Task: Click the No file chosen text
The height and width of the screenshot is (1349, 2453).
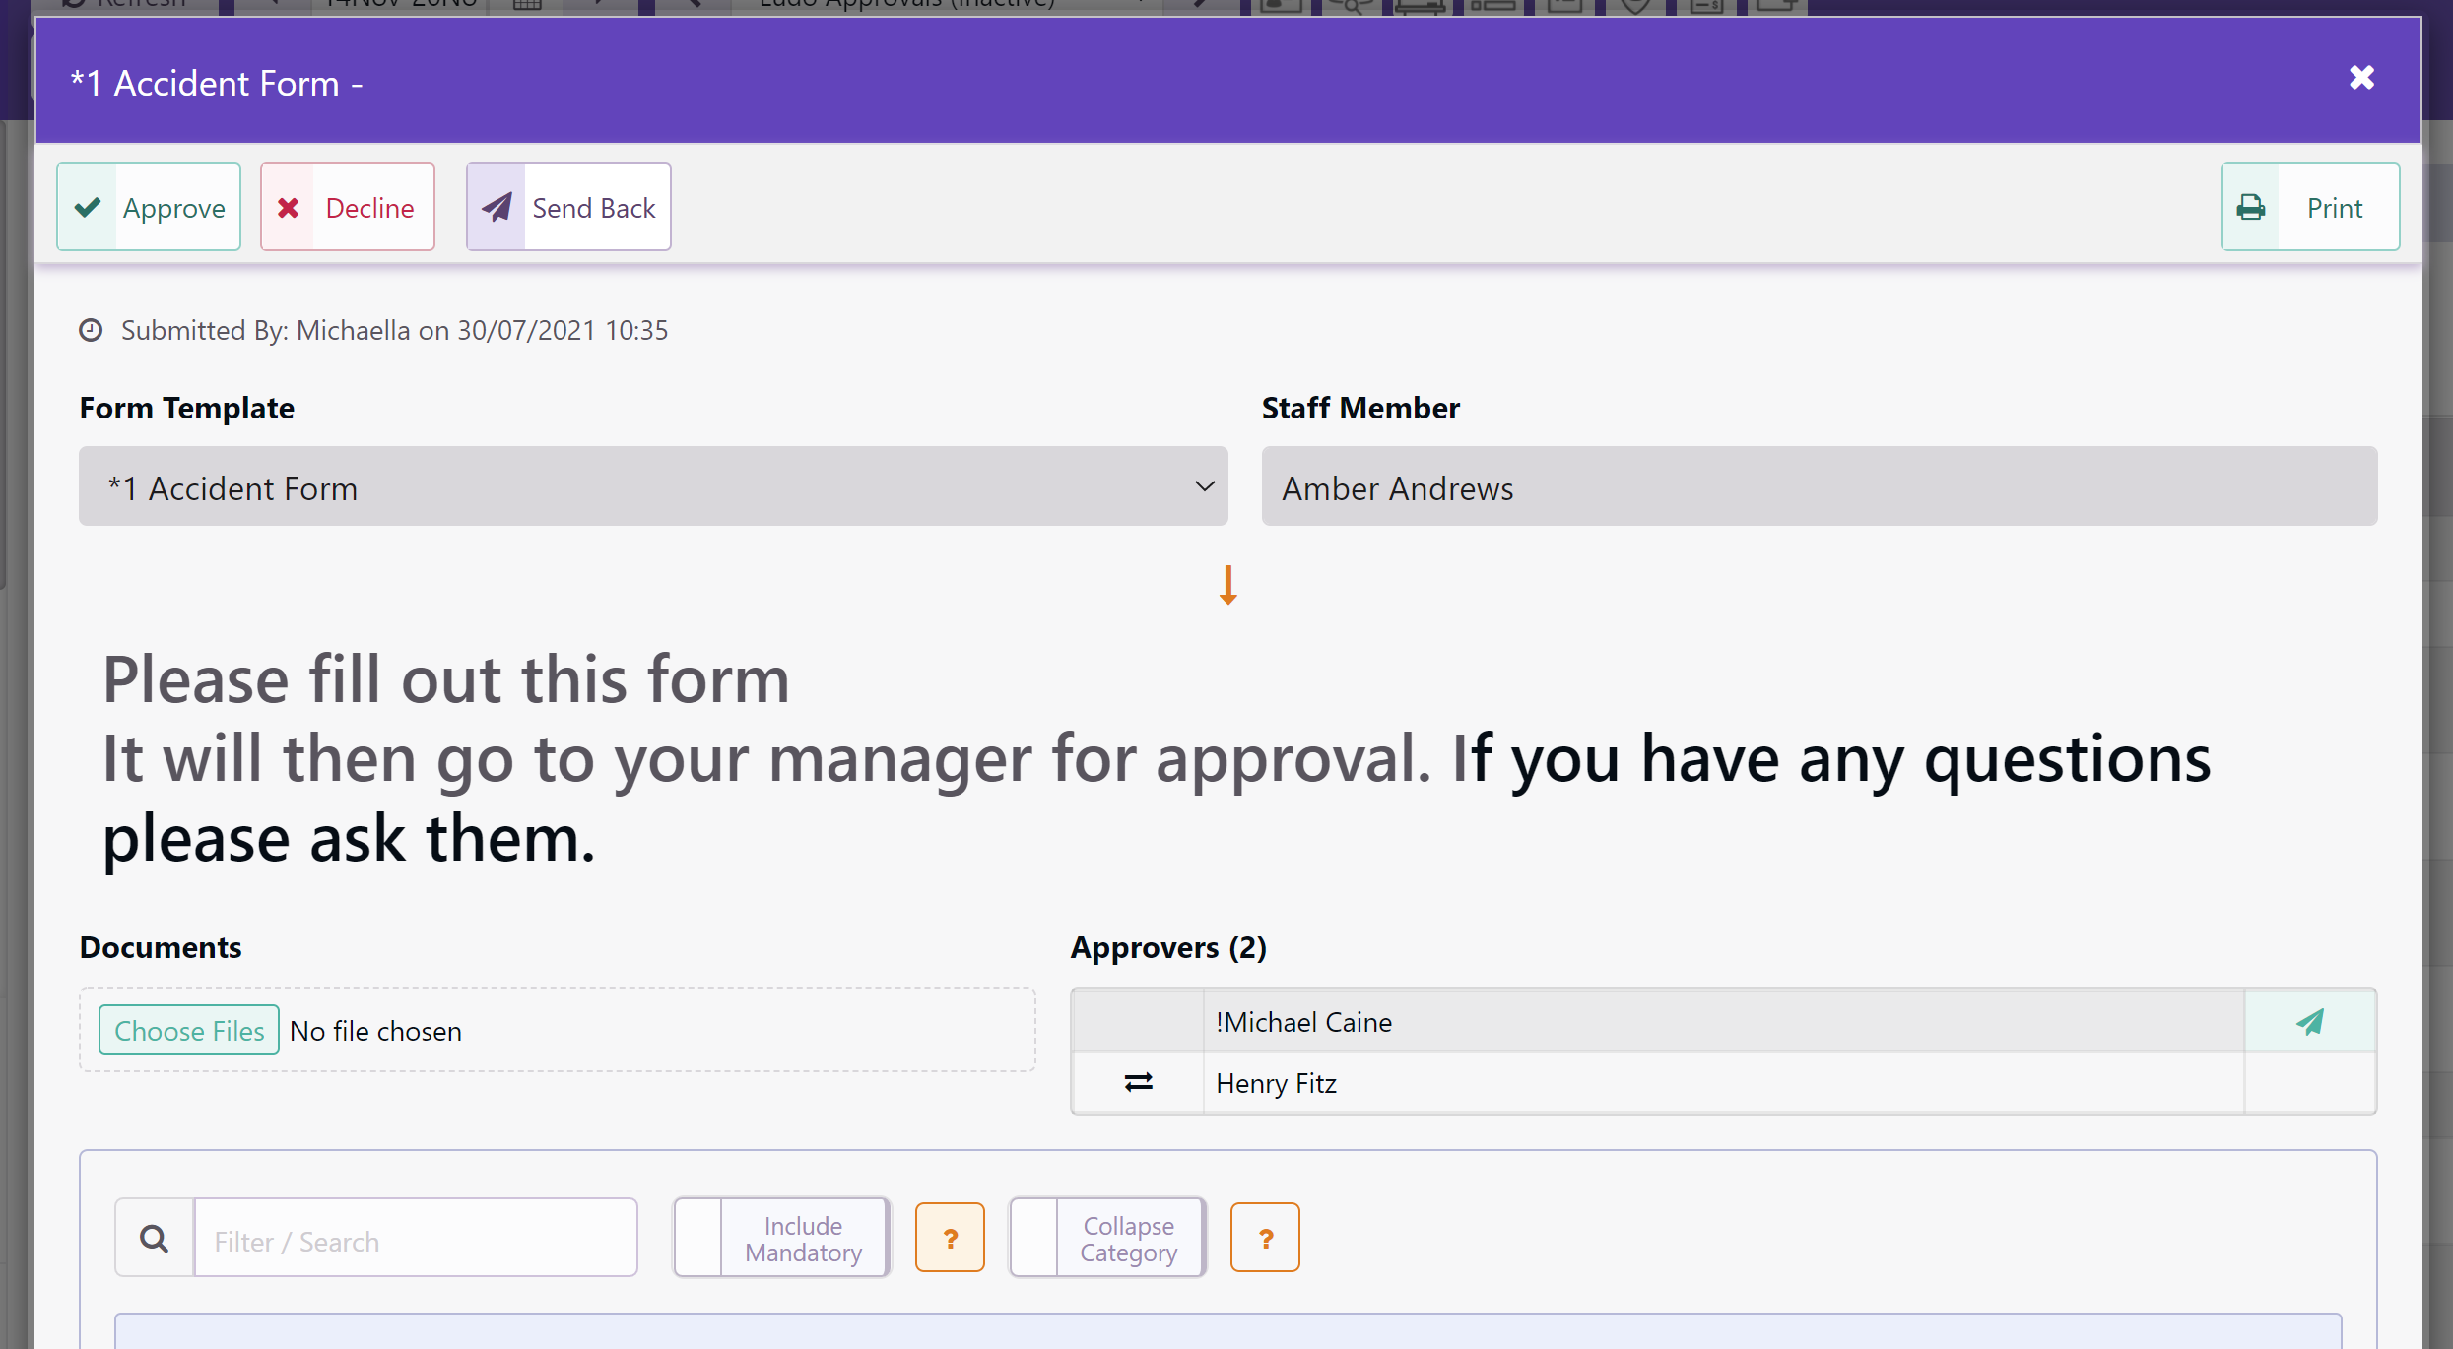Action: point(375,1031)
